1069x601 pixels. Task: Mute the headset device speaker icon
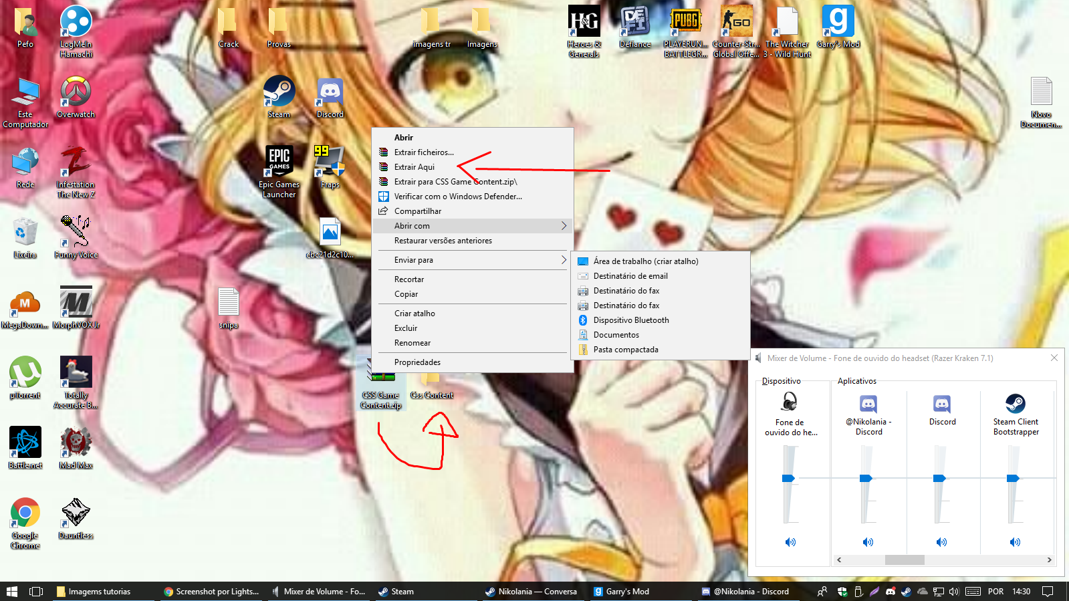[790, 542]
